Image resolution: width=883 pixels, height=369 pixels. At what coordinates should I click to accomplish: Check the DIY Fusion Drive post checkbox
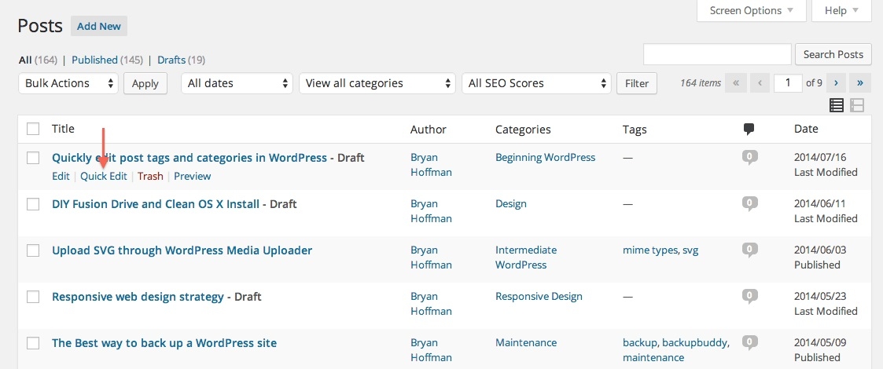33,204
